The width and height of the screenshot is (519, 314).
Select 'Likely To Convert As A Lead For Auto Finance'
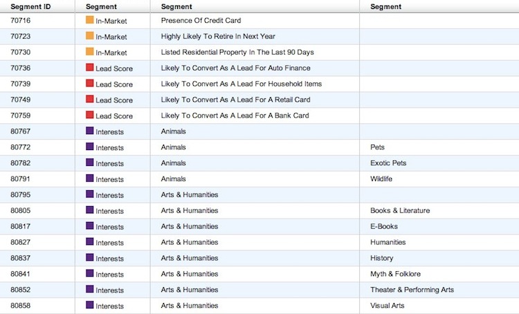[236, 68]
